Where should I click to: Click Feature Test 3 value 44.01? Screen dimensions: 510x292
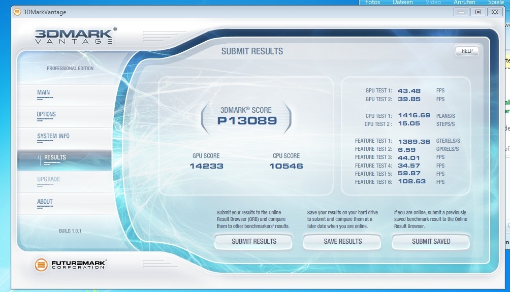[x=409, y=158]
